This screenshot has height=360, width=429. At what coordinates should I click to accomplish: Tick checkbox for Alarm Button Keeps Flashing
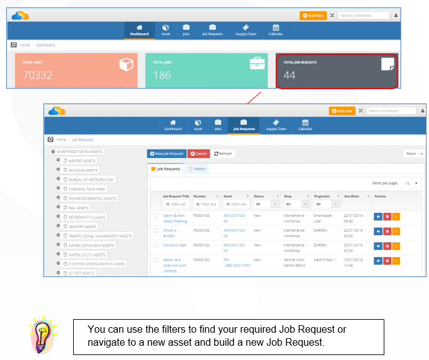(x=156, y=216)
